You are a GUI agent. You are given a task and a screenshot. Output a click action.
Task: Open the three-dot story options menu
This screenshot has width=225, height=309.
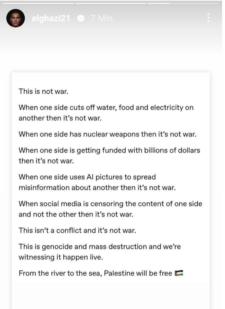click(208, 18)
